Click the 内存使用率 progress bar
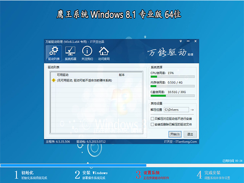The height and width of the screenshot is (183, 244). (x=173, y=86)
